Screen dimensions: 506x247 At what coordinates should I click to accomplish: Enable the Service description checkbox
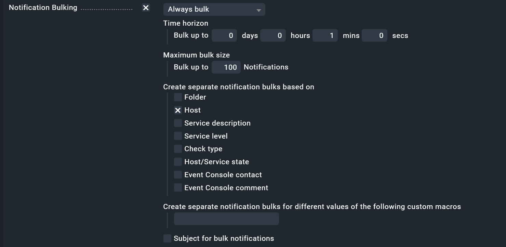click(x=178, y=123)
